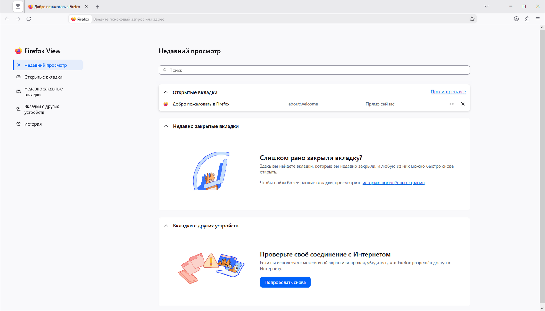Go forward to the next page
The image size is (545, 311).
18,19
